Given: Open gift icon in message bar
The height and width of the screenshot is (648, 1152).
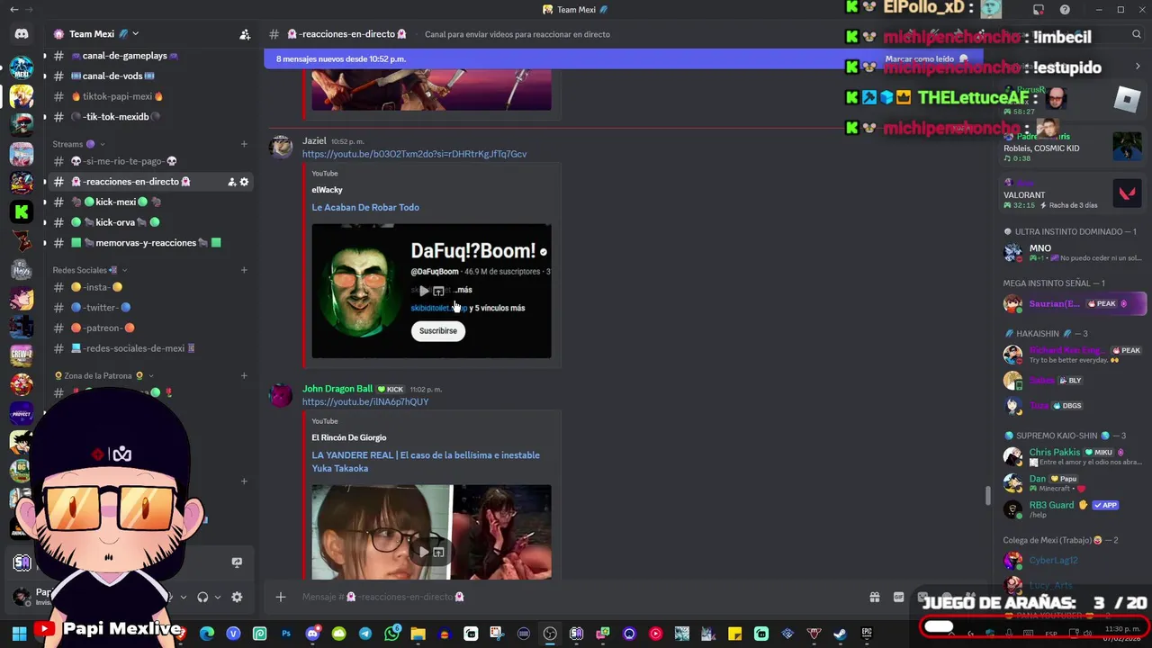Looking at the screenshot, I should 874,597.
